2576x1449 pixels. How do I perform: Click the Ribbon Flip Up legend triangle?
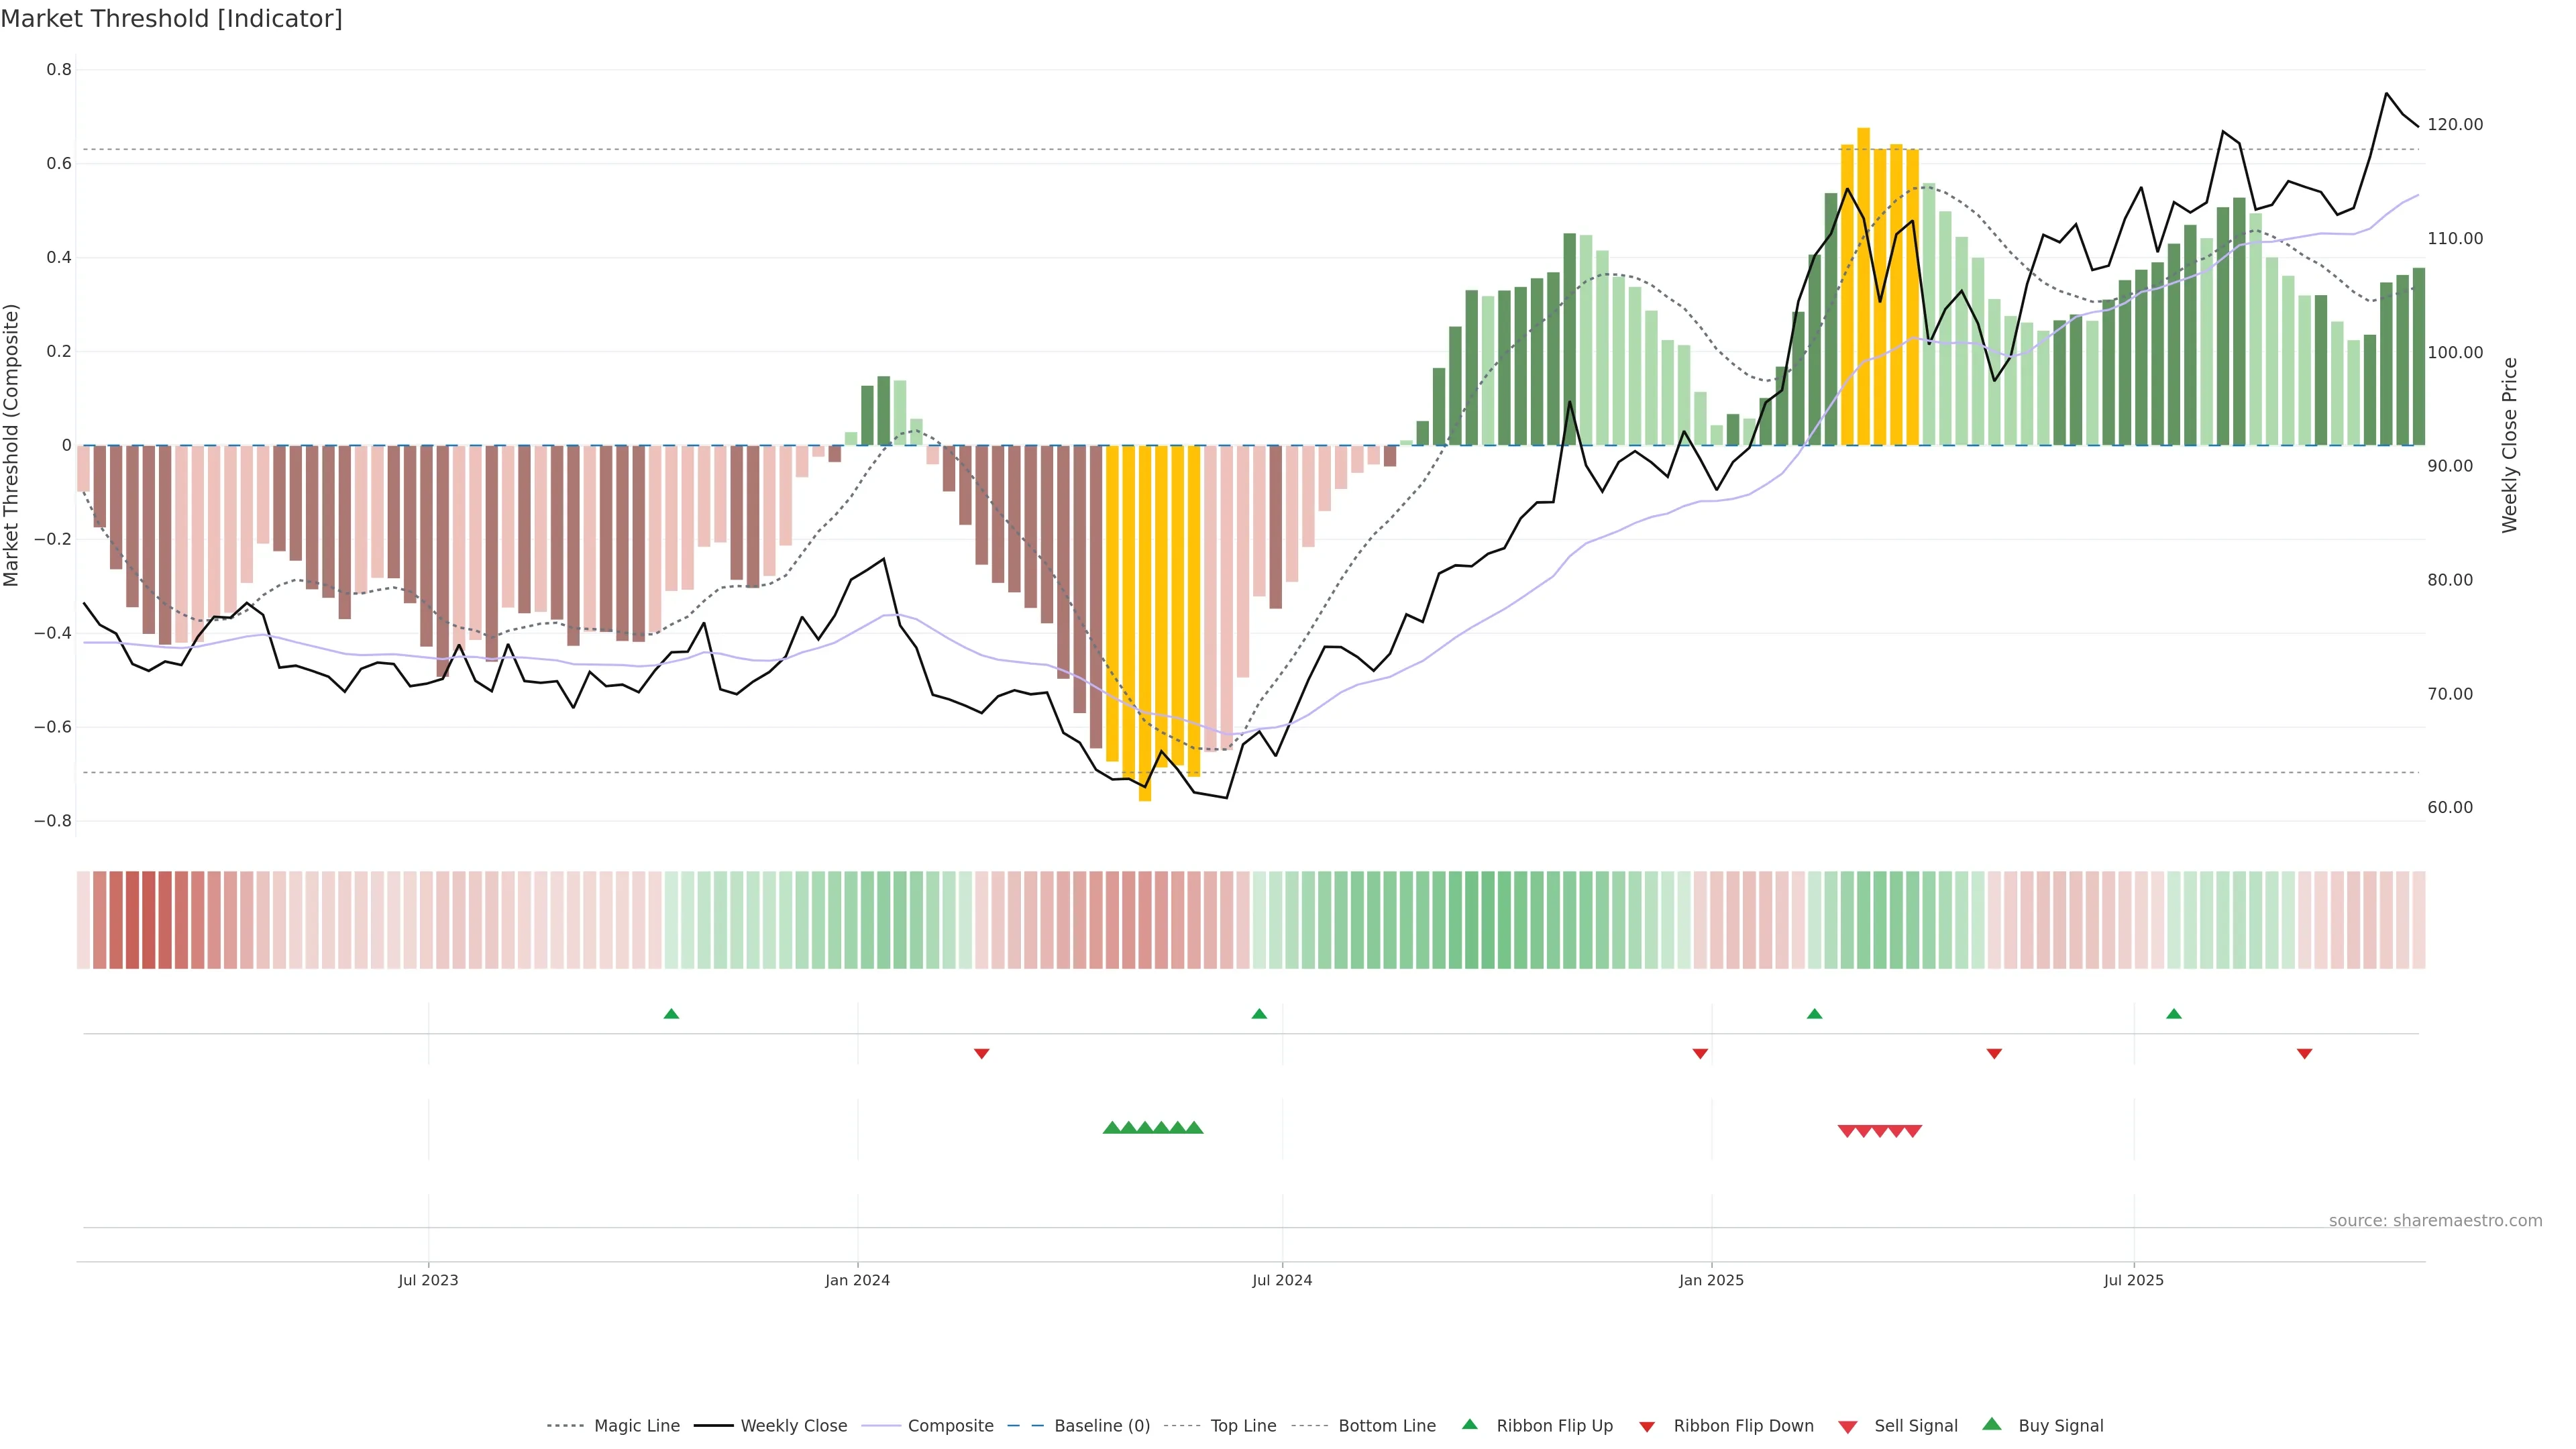(1469, 1424)
